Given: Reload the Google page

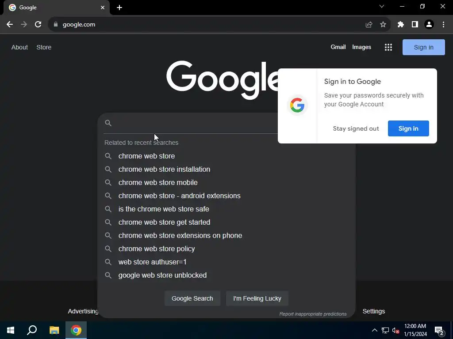Looking at the screenshot, I should coord(38,25).
